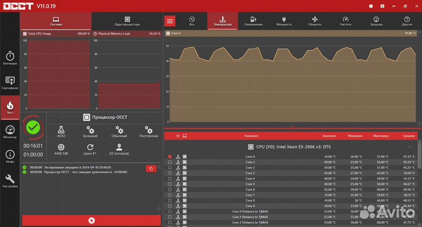The height and width of the screenshot is (227, 422).
Task: Open the red hamburger menu
Action: (170, 21)
